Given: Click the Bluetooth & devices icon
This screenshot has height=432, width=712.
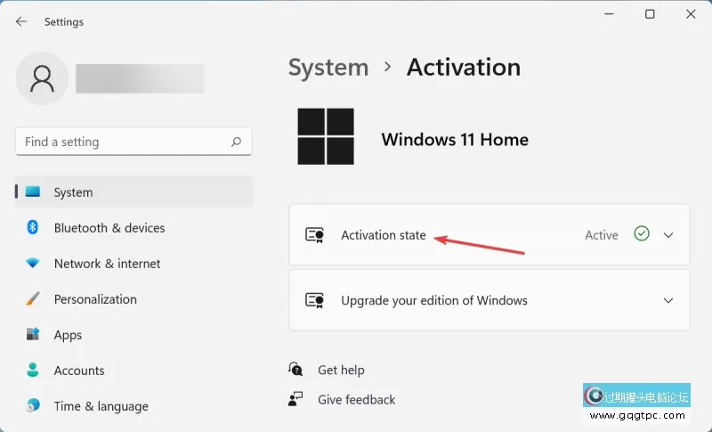Looking at the screenshot, I should [33, 228].
